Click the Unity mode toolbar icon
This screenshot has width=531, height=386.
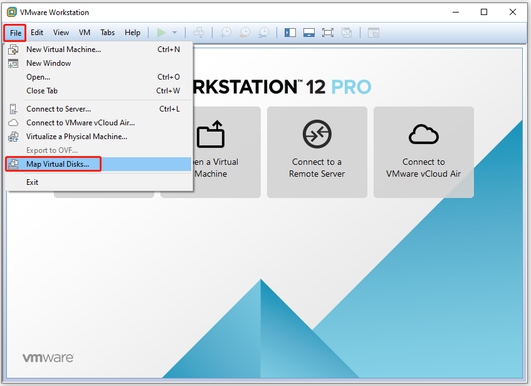(x=347, y=33)
